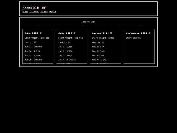Select the Jul 3: Binge entry

(x=65, y=55)
